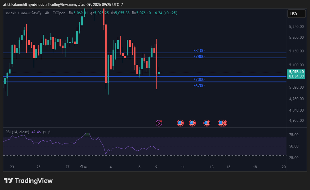Select the 78100 horizontal line label
The width and height of the screenshot is (310, 190).
pos(199,51)
